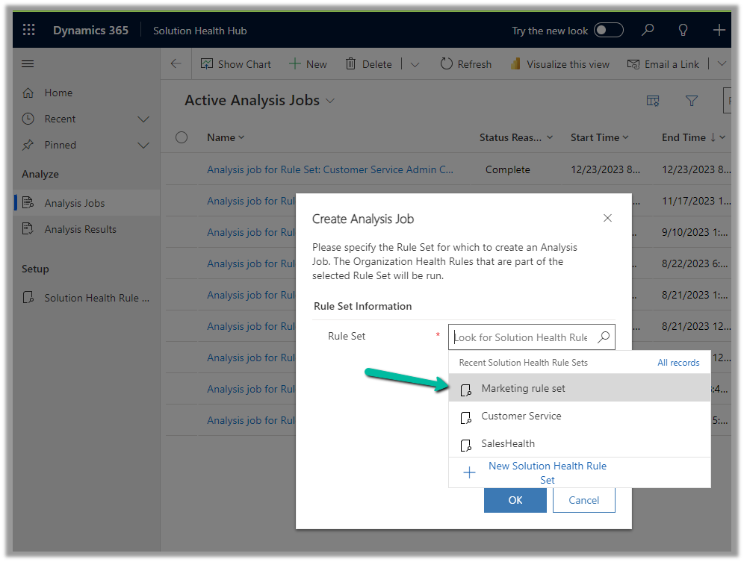
Task: Go to Analysis Results in the sidebar
Action: pos(80,230)
